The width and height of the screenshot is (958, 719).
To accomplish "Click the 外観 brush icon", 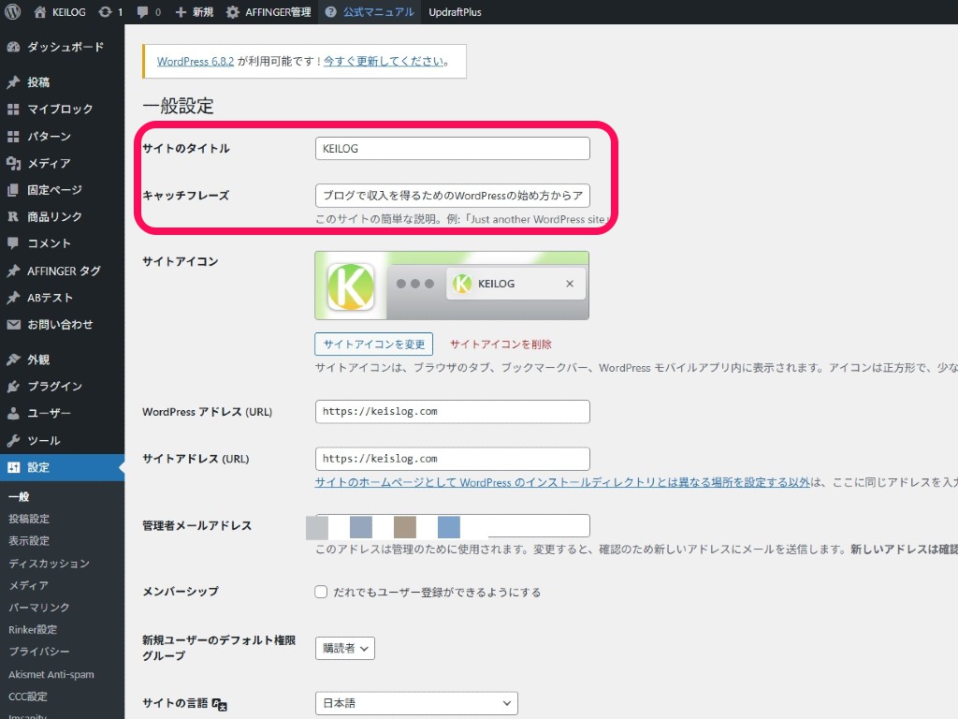I will 13,359.
